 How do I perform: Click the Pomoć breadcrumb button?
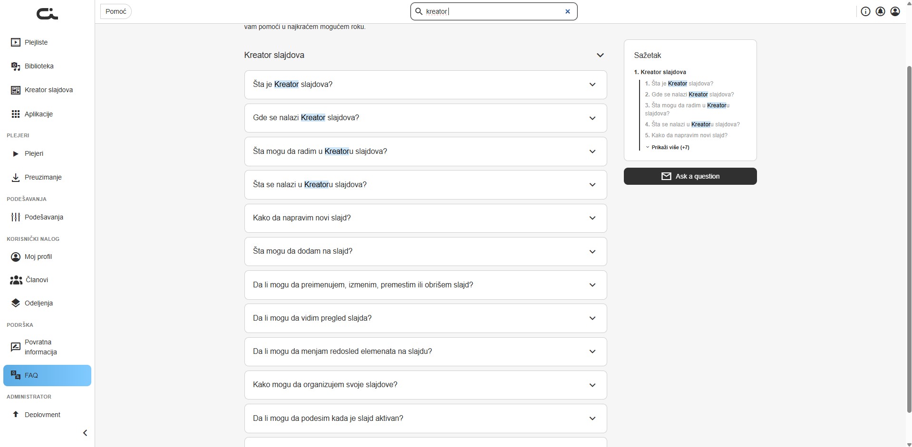[x=116, y=11]
